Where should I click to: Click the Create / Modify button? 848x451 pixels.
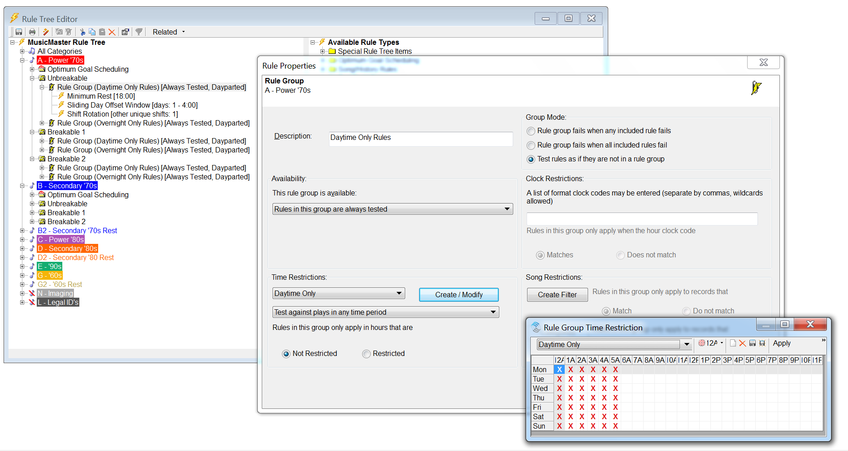pos(459,295)
